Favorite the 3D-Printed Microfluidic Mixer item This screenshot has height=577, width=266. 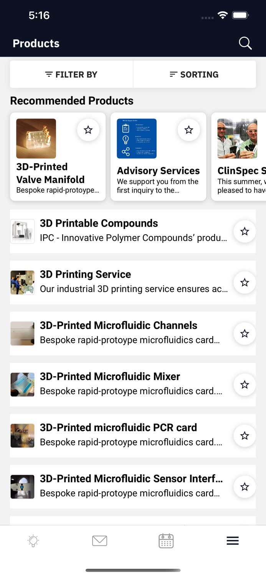coord(245,385)
